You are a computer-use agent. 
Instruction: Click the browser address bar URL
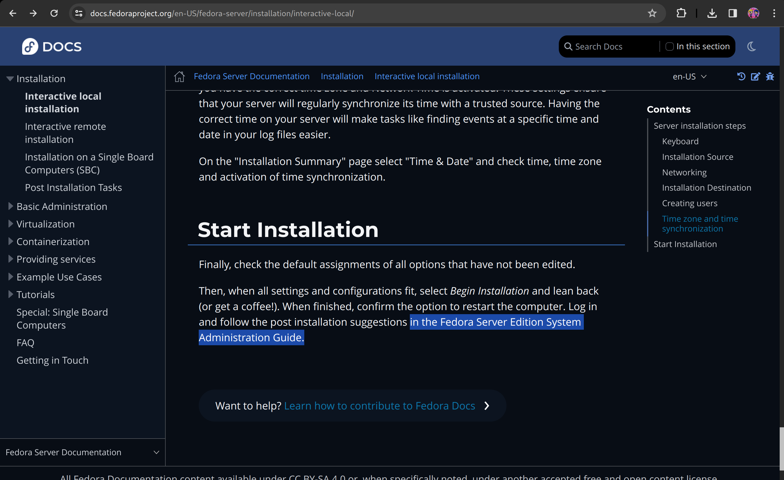222,13
